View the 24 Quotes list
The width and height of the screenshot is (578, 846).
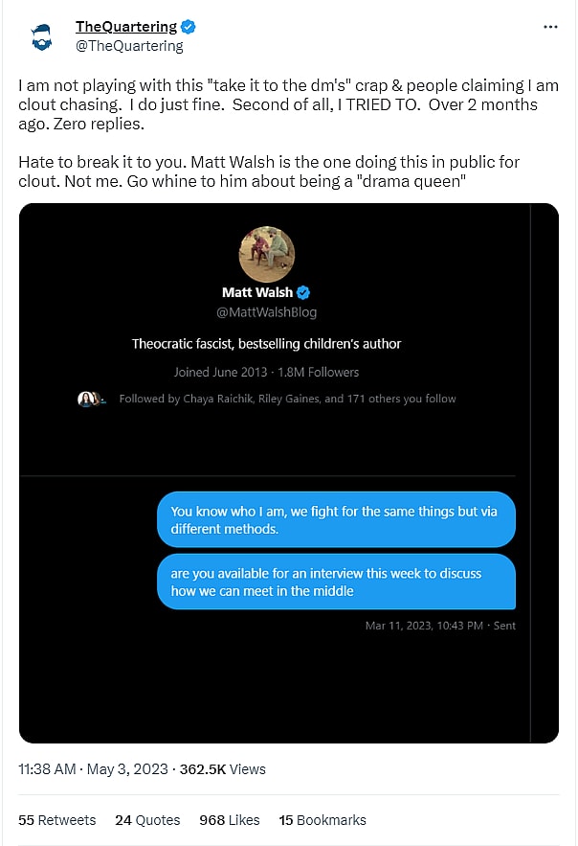(x=147, y=820)
